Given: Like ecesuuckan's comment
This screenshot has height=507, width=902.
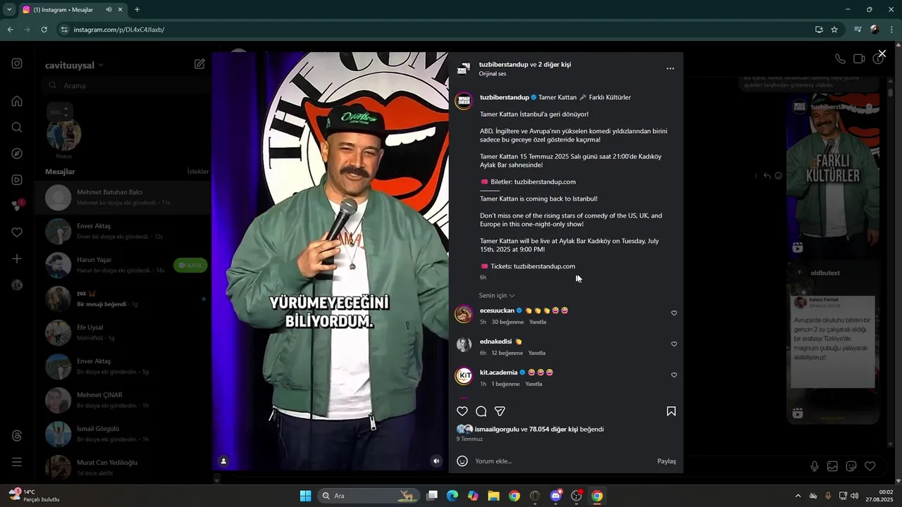Looking at the screenshot, I should click(674, 313).
